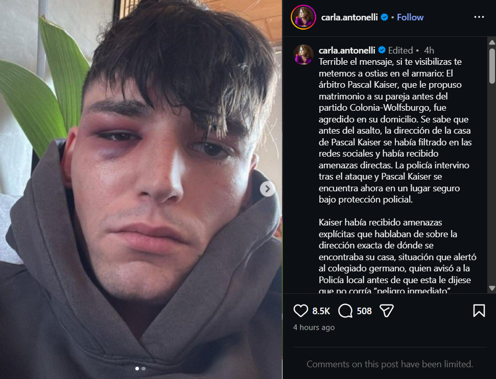Click carla.antonelli username in the caption

[x=347, y=50]
